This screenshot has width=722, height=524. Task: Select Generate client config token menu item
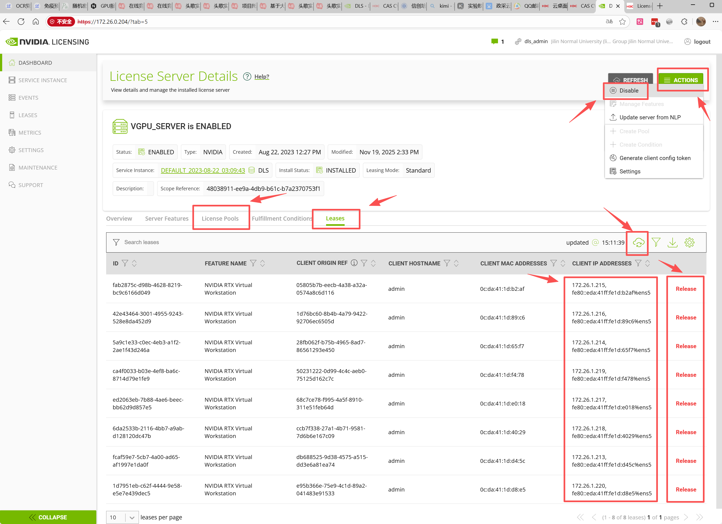click(655, 158)
